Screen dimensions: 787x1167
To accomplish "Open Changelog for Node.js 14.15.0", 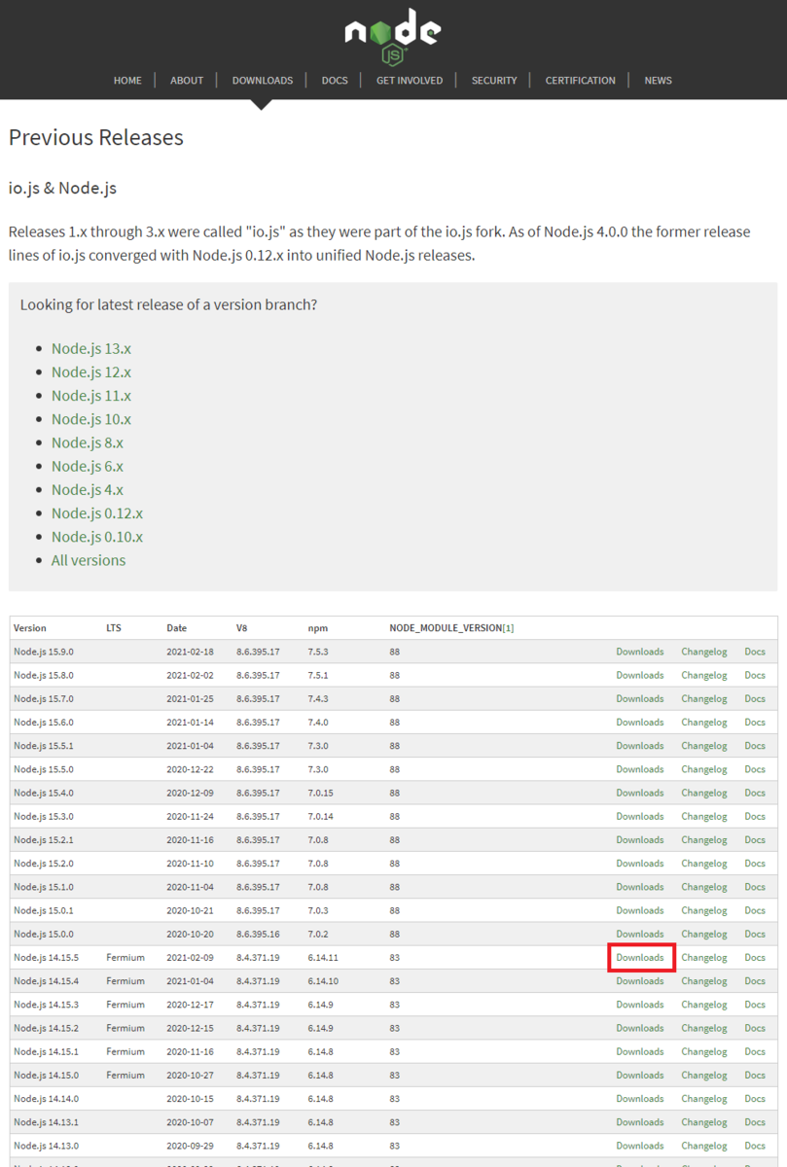I will [x=704, y=1076].
